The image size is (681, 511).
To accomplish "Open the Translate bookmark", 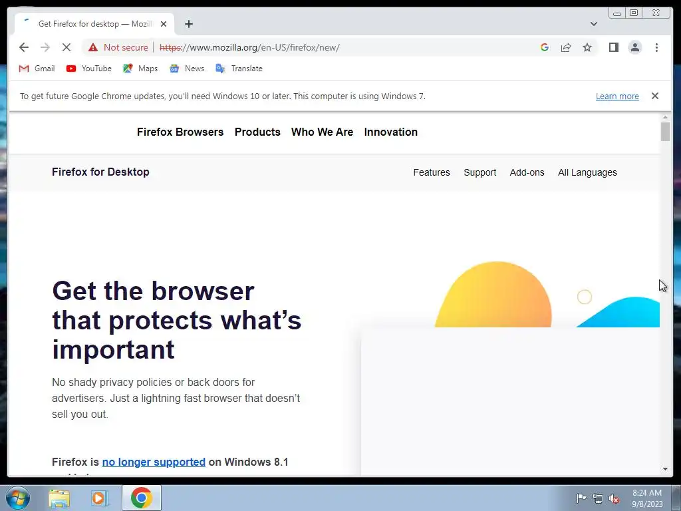I will coord(239,69).
